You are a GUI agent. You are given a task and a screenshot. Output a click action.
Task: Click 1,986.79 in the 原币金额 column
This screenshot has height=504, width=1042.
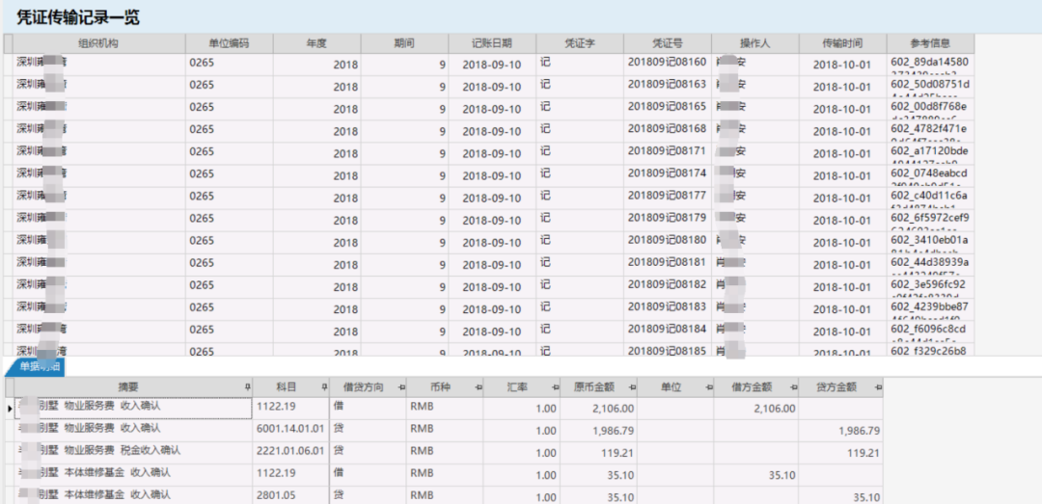tap(599, 431)
